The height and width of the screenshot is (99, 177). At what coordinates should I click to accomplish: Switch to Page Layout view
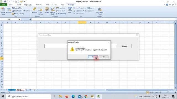150,92
